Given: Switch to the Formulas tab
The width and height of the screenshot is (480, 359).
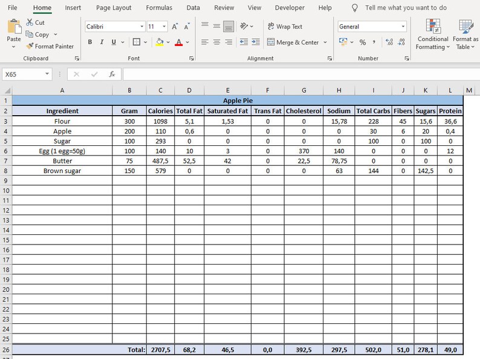Looking at the screenshot, I should (x=159, y=8).
